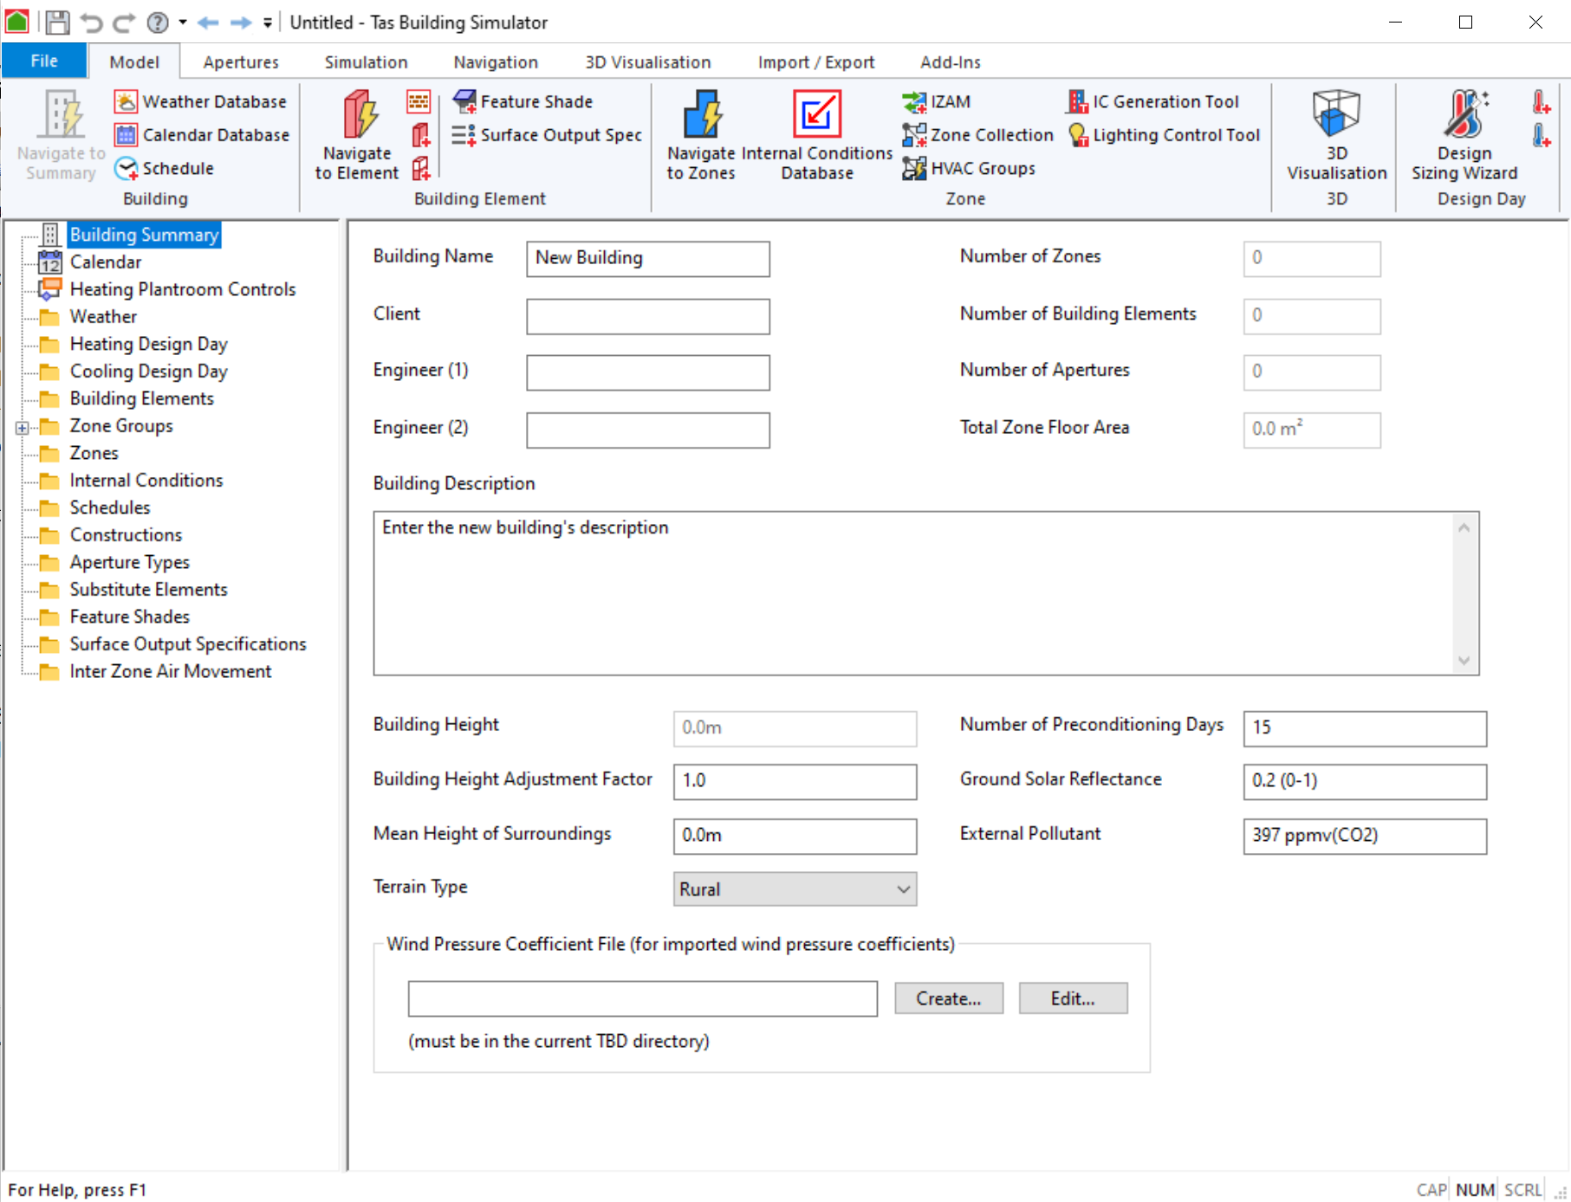Click description scrollbar up arrow

[x=1464, y=527]
